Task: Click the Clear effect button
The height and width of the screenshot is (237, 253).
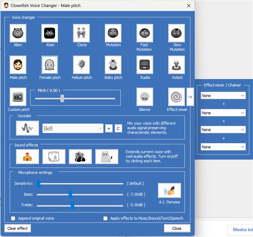Action: (x=18, y=228)
